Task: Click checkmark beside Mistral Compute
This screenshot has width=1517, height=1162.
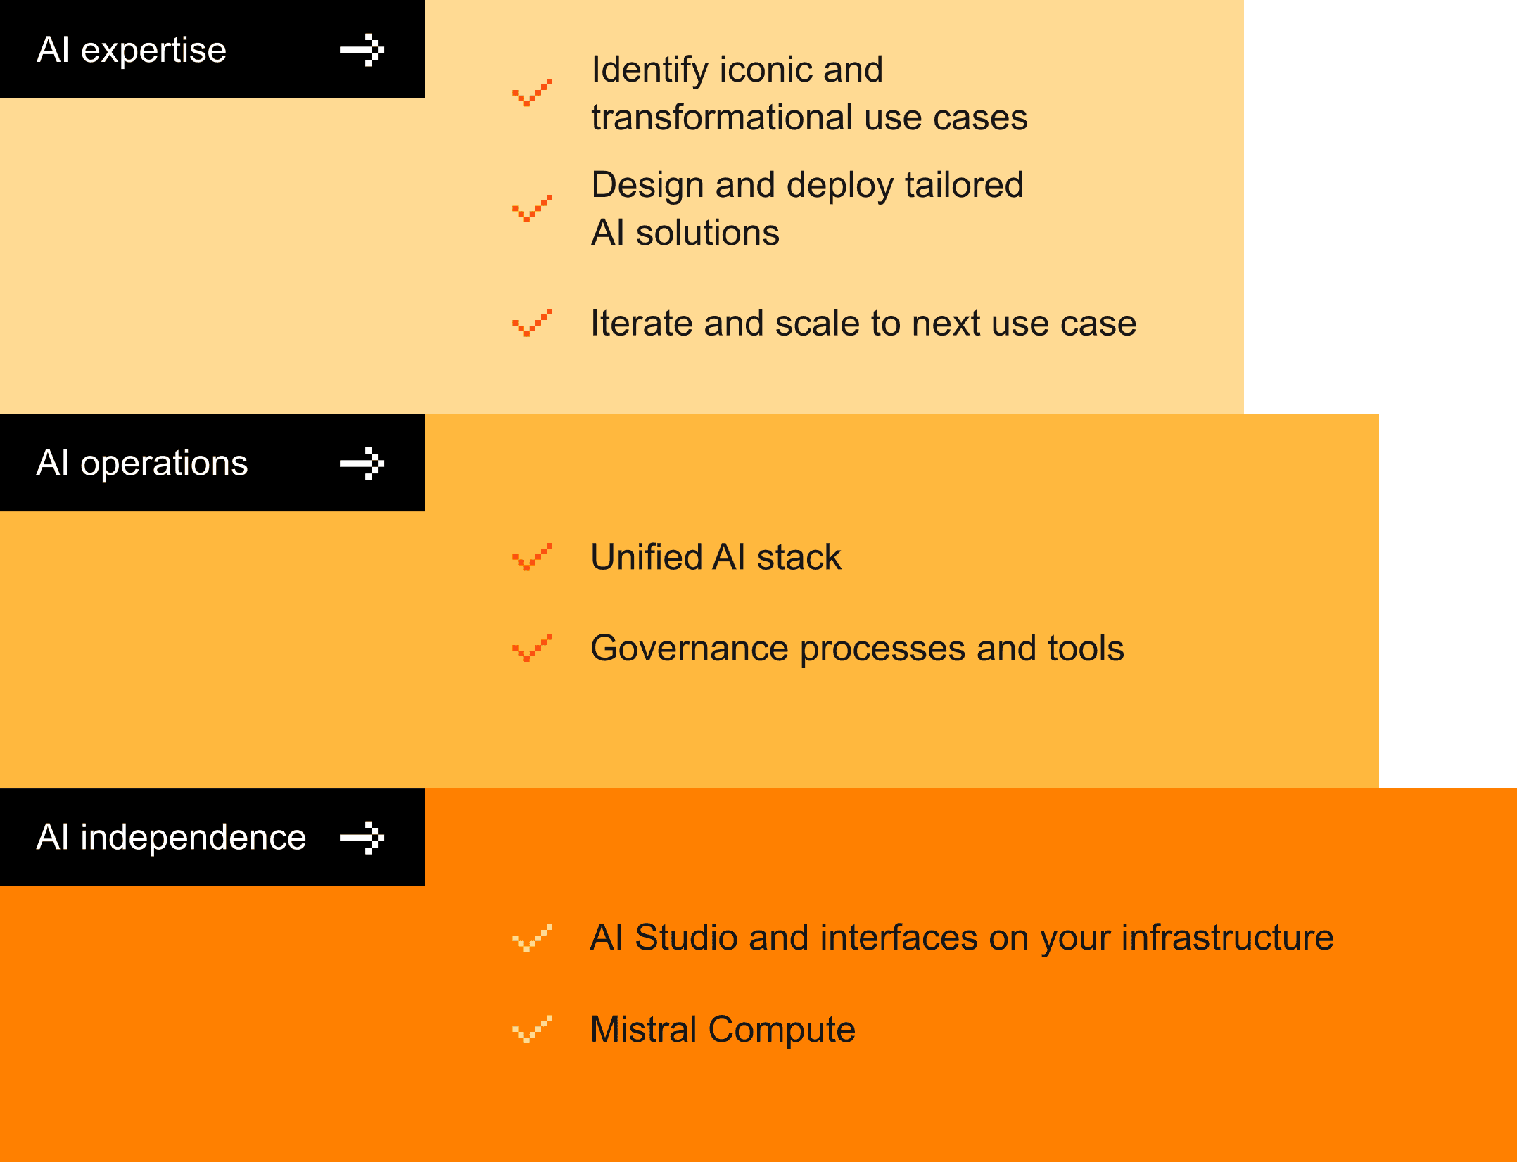Action: (x=532, y=1029)
